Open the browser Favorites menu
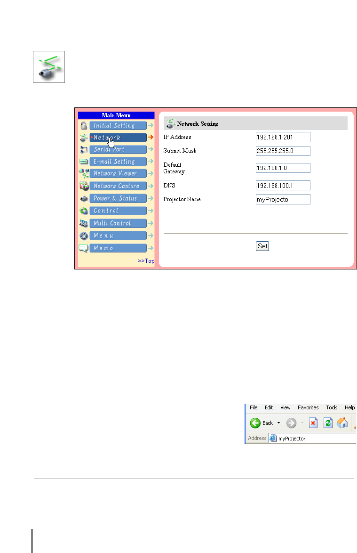This screenshot has height=553, width=357. click(308, 407)
